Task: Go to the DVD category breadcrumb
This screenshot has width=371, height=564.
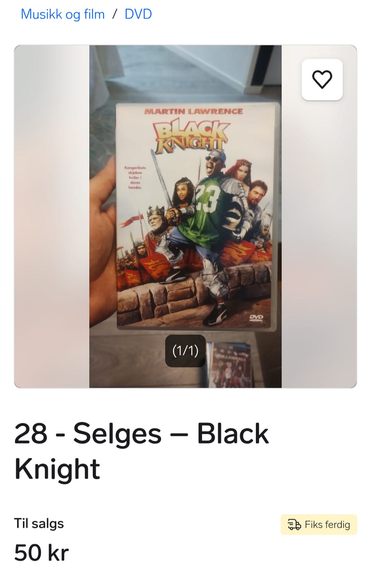Action: pos(138,14)
